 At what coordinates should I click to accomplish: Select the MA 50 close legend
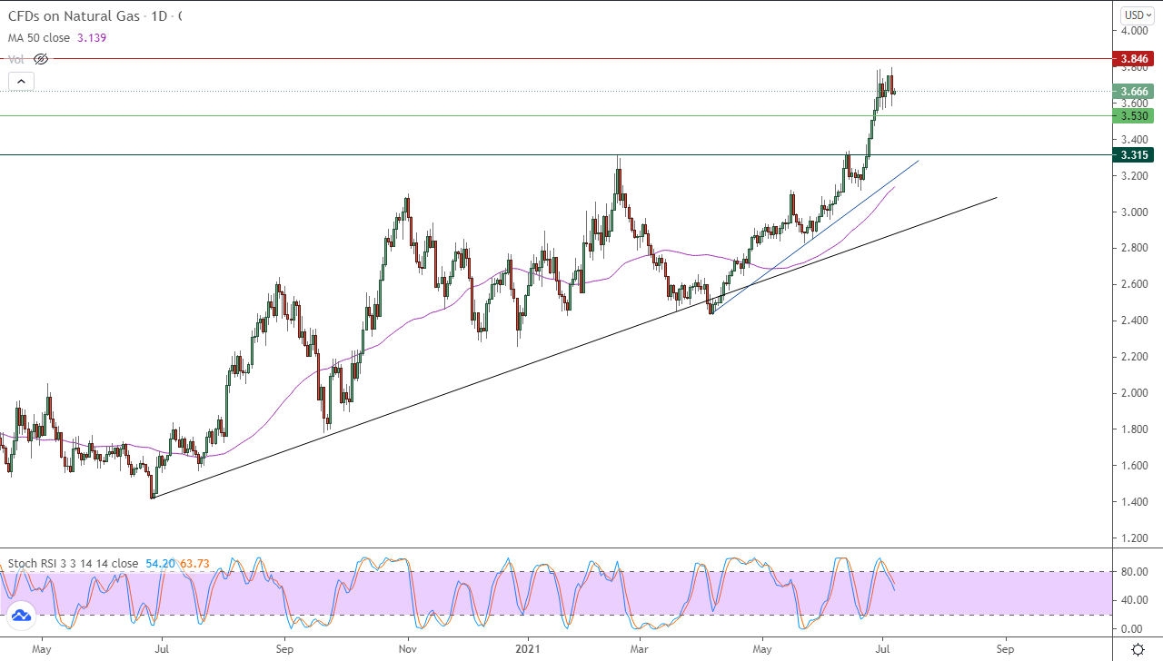coord(40,38)
